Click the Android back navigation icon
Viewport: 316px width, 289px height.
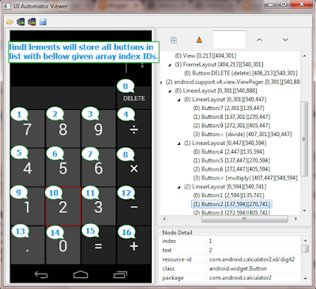[41, 275]
